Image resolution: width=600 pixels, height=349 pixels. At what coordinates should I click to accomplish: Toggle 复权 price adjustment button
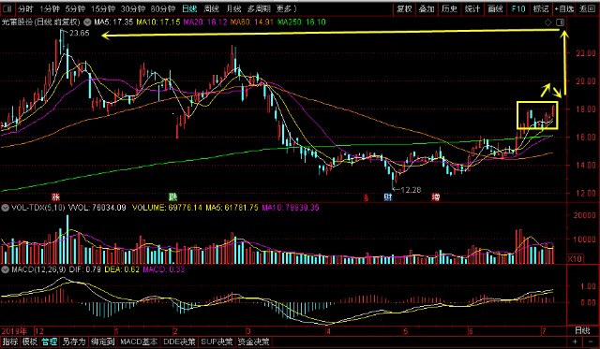coord(404,8)
